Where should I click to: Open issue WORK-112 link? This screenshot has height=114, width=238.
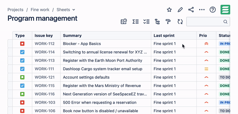[44, 44]
